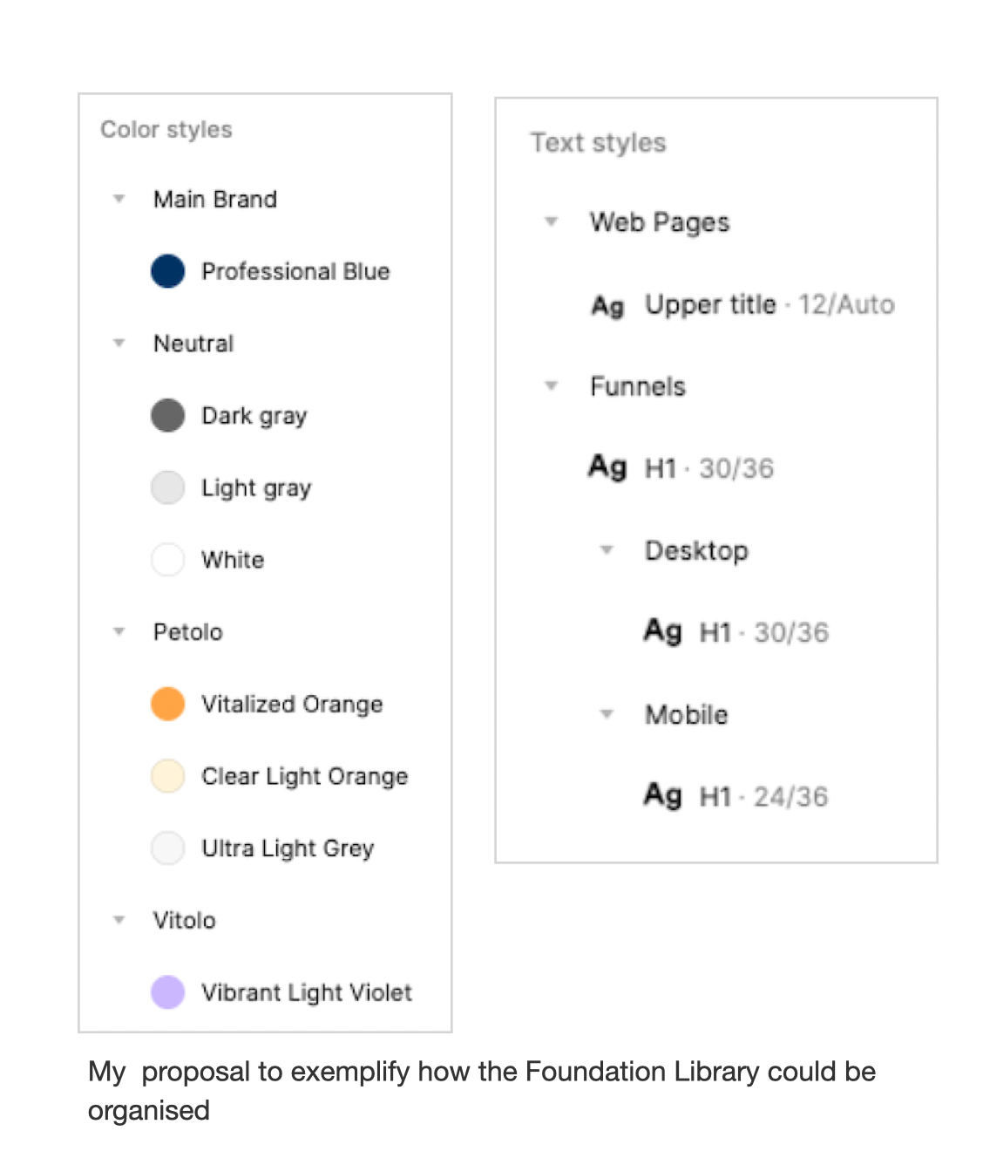The height and width of the screenshot is (1165, 983).
Task: Click the Ag icon beside Upper title
Action: [607, 305]
